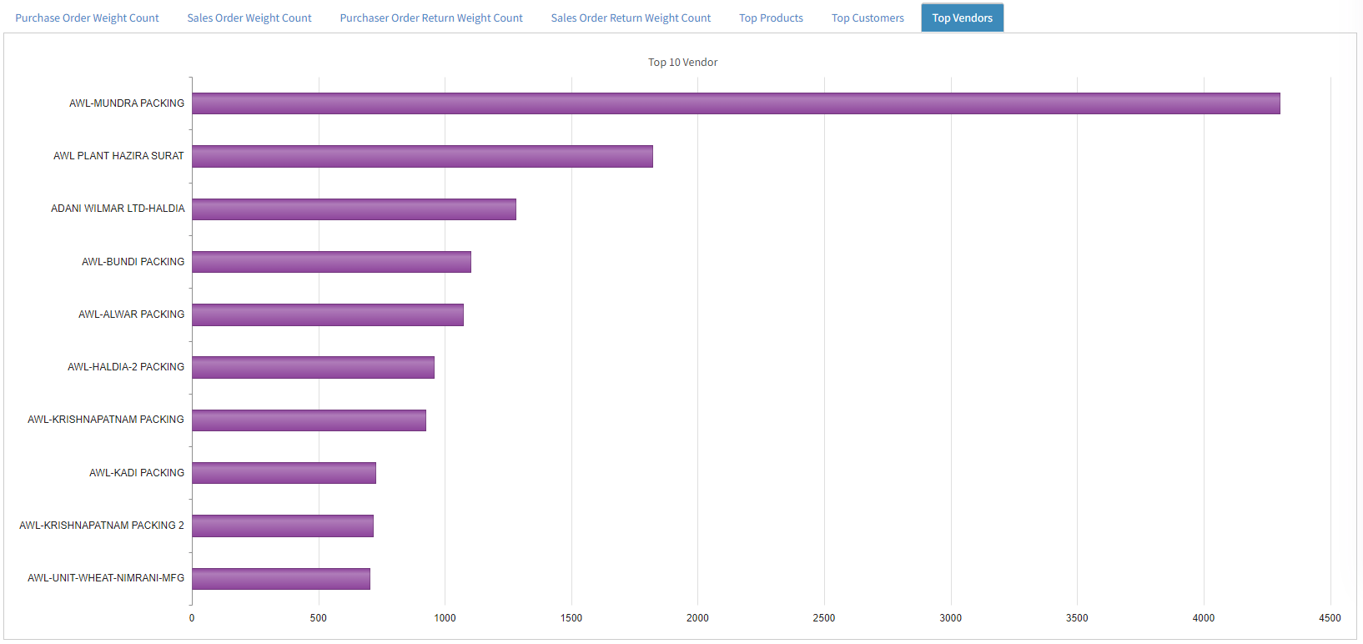1363x644 pixels.
Task: Click the 1000 axis tick value
Action: coord(445,618)
